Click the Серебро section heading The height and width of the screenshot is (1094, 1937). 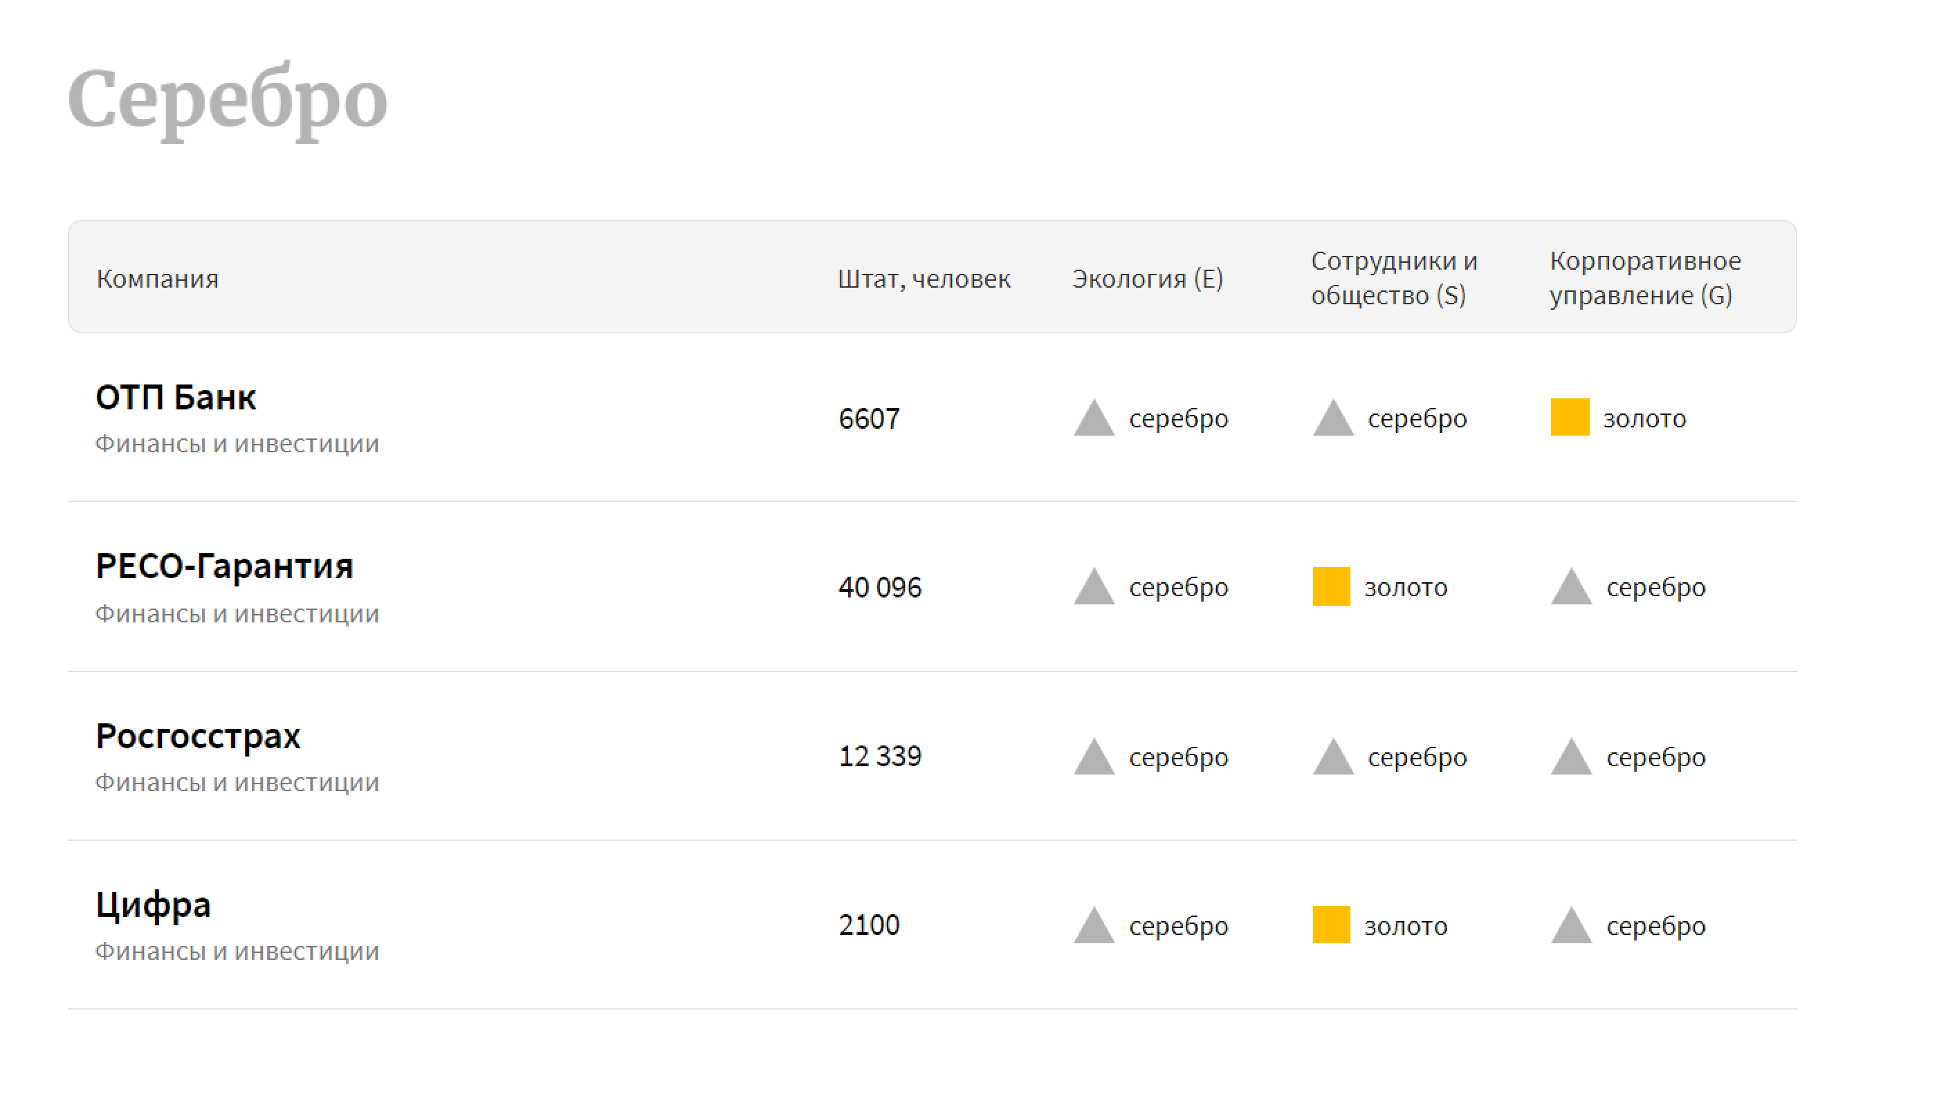click(227, 100)
